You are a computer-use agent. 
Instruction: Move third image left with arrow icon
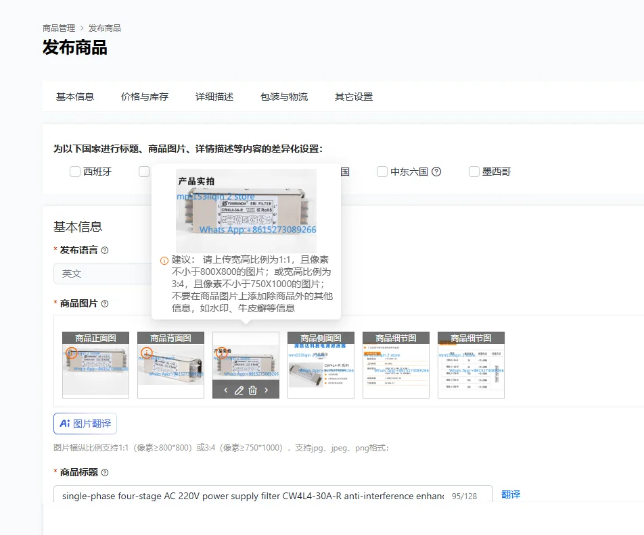pos(225,390)
